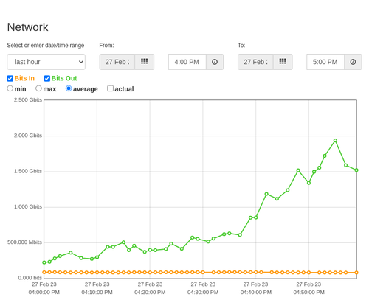Click the 2.500 Gbits axis label

(x=28, y=100)
